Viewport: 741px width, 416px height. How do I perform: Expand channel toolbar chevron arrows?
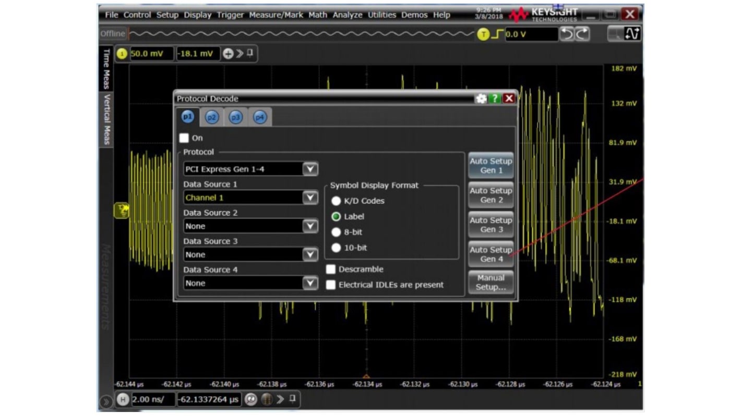[x=240, y=54]
